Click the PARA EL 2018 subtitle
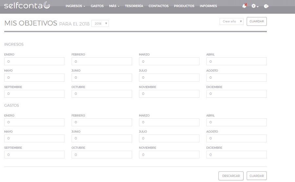295x182 pixels. 74,24
